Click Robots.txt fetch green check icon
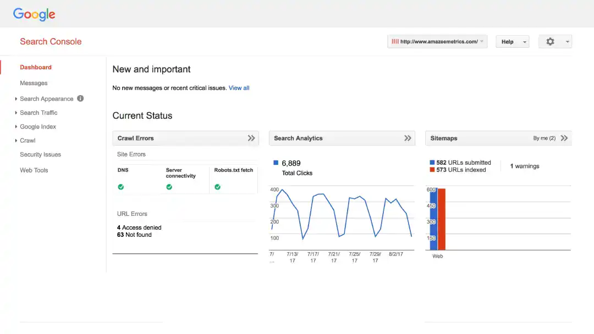This screenshot has height=334, width=594. click(217, 187)
